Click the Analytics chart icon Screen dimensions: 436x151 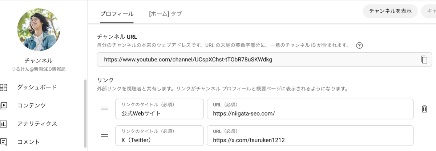tap(4, 124)
